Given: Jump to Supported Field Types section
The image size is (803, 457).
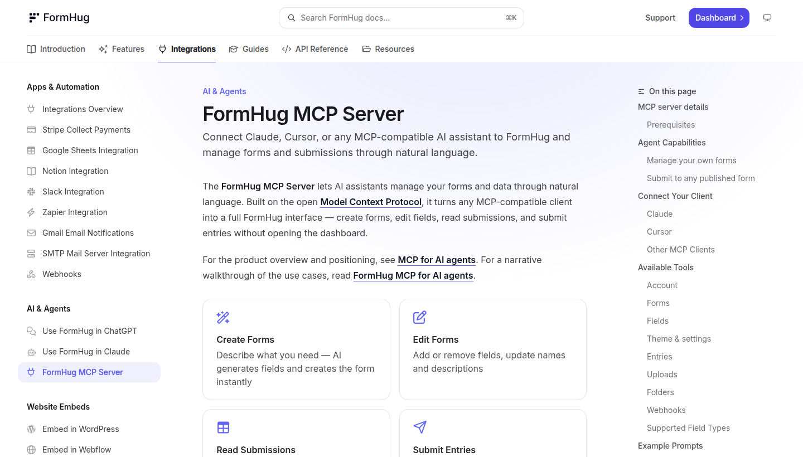Looking at the screenshot, I should (688, 428).
